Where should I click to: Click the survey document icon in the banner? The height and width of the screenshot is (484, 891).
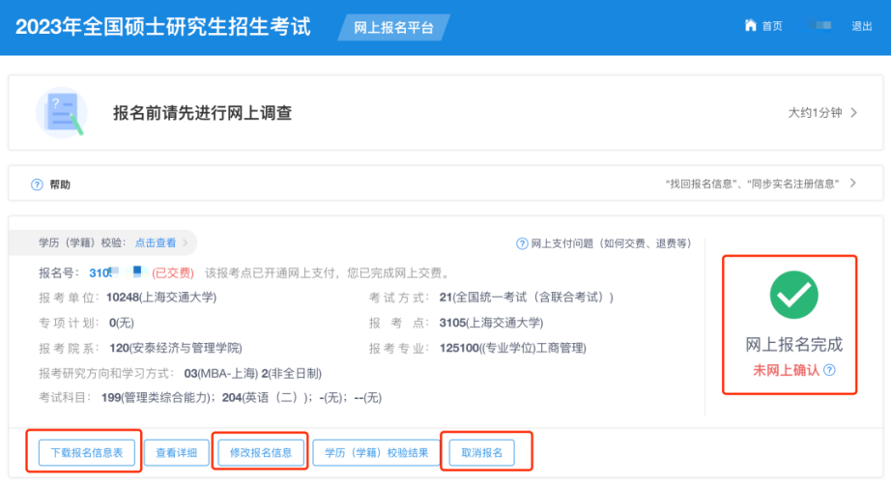tap(60, 112)
